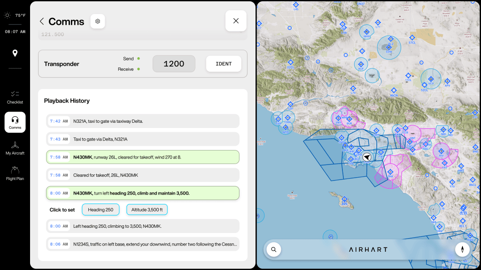Select the 11CL airport marker

pos(408,76)
